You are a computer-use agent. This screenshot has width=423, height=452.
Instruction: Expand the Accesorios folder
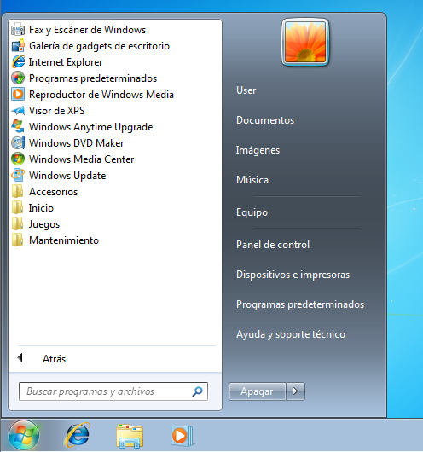pyautogui.click(x=44, y=192)
